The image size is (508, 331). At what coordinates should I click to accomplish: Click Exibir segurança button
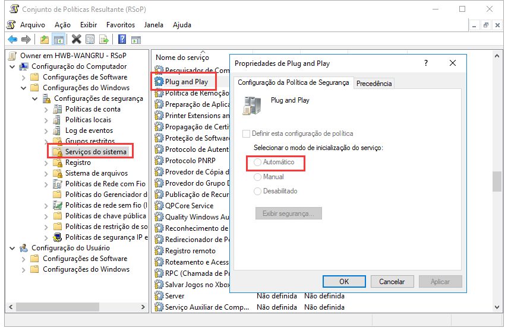coord(288,214)
